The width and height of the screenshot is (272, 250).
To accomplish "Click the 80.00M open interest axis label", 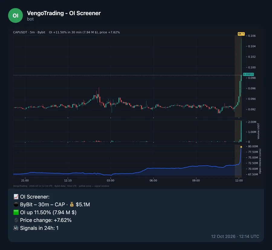I will [x=253, y=146].
